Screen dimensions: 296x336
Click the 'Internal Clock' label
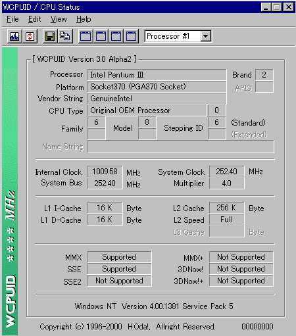pos(59,172)
